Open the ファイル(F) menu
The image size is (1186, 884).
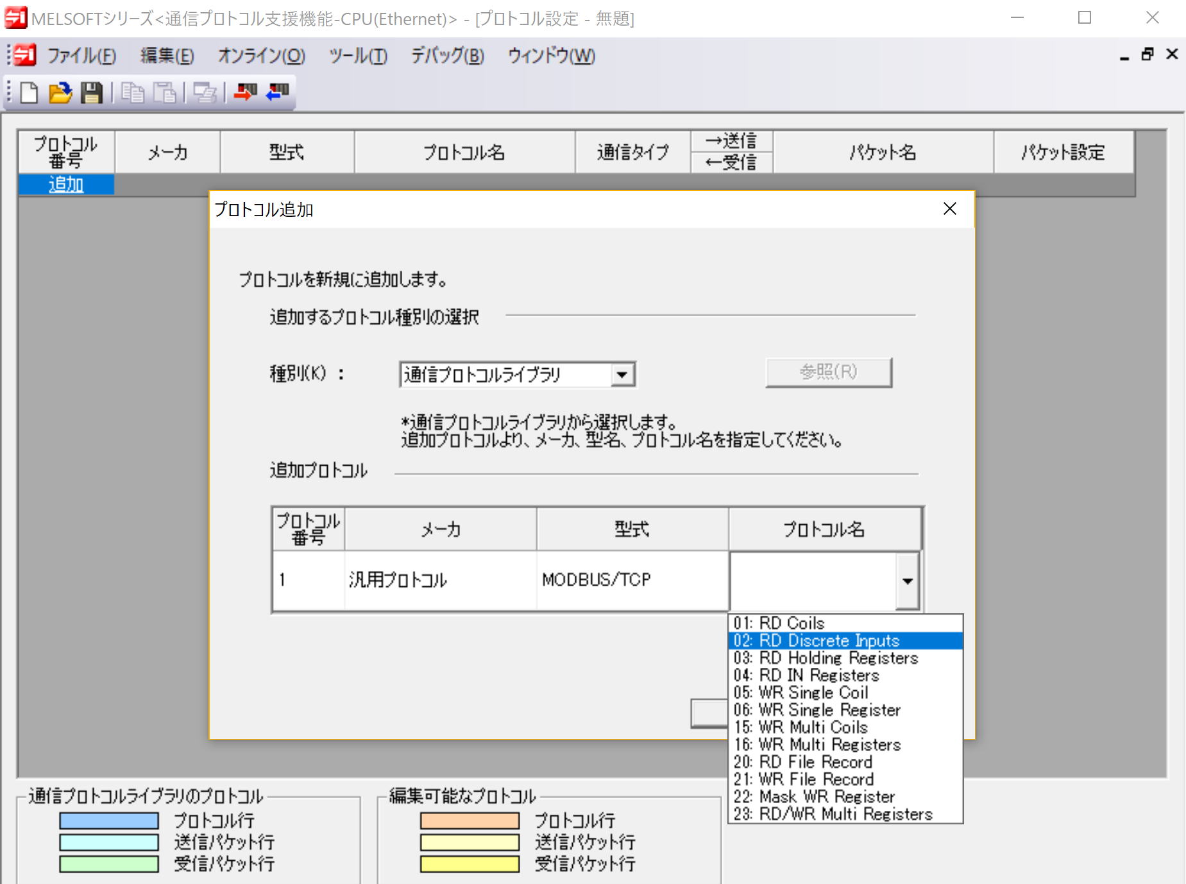81,56
